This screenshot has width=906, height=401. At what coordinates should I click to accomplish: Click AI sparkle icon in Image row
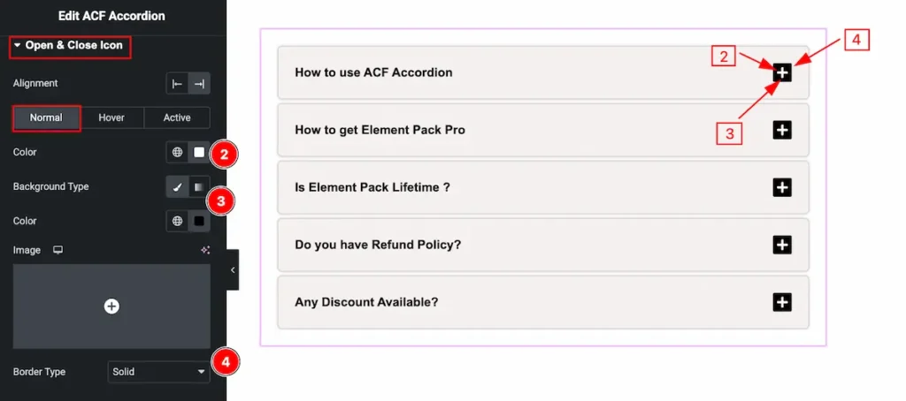205,250
